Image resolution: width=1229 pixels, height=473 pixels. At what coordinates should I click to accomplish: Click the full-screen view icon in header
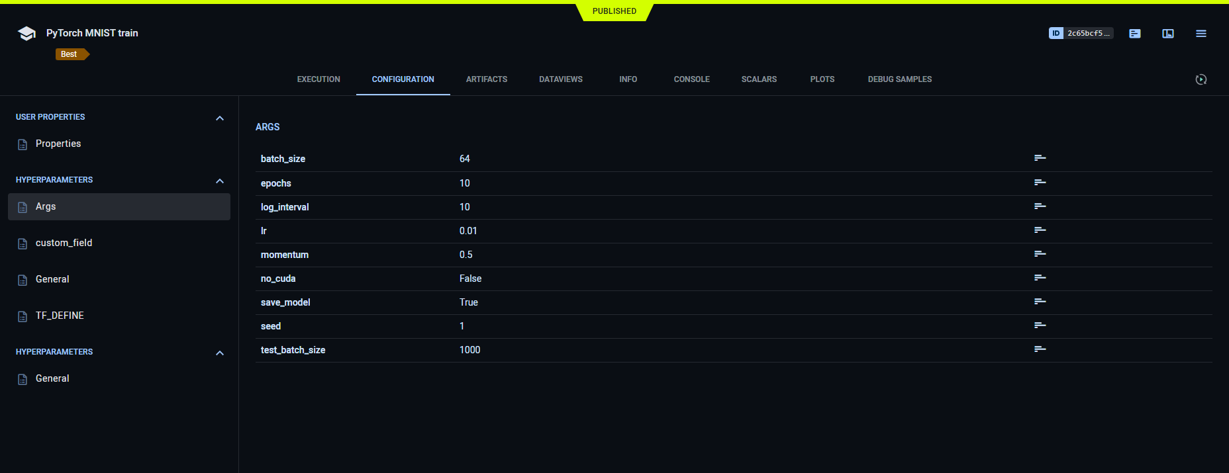[x=1168, y=34]
